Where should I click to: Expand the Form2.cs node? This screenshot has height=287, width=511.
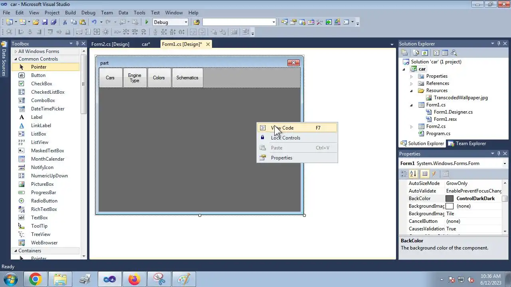tap(412, 126)
